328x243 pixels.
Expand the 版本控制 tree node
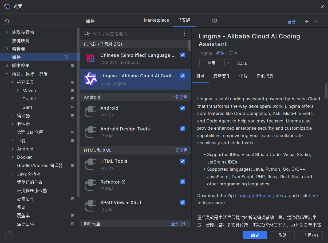(7, 65)
